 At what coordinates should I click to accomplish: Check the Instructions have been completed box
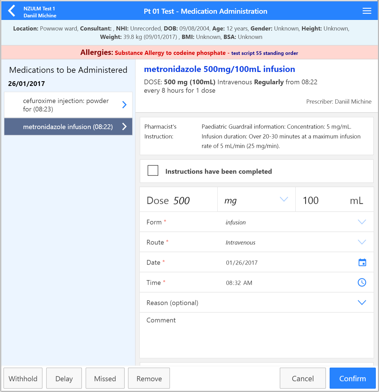(x=153, y=170)
